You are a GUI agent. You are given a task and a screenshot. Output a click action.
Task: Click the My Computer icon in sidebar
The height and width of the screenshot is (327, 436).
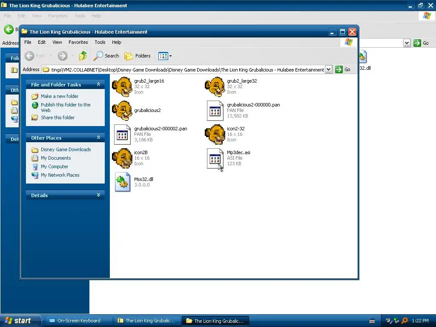(x=35, y=167)
